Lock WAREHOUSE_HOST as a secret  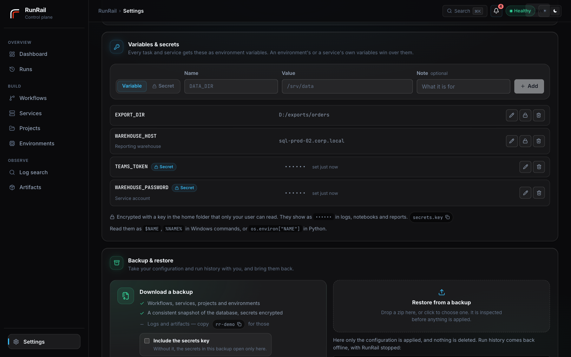coord(525,141)
